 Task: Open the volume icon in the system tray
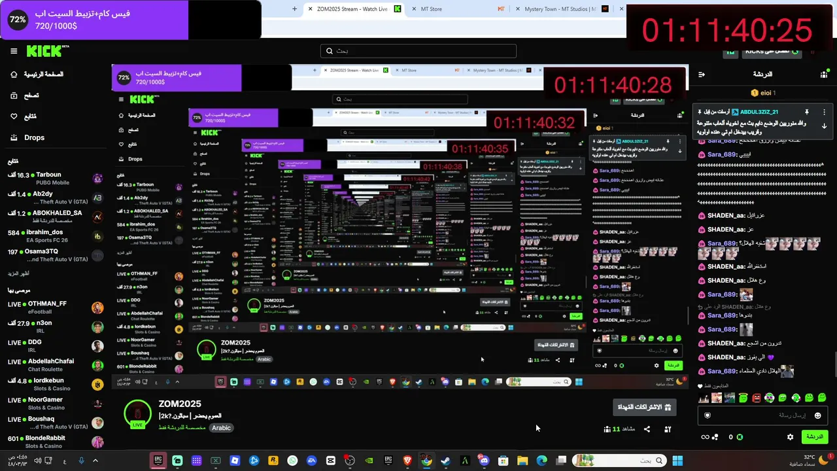(38, 461)
